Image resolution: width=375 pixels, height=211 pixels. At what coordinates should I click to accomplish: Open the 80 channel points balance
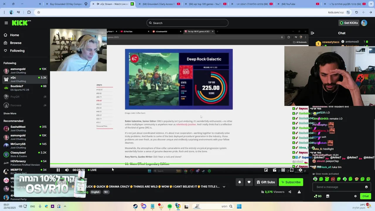point(318,196)
